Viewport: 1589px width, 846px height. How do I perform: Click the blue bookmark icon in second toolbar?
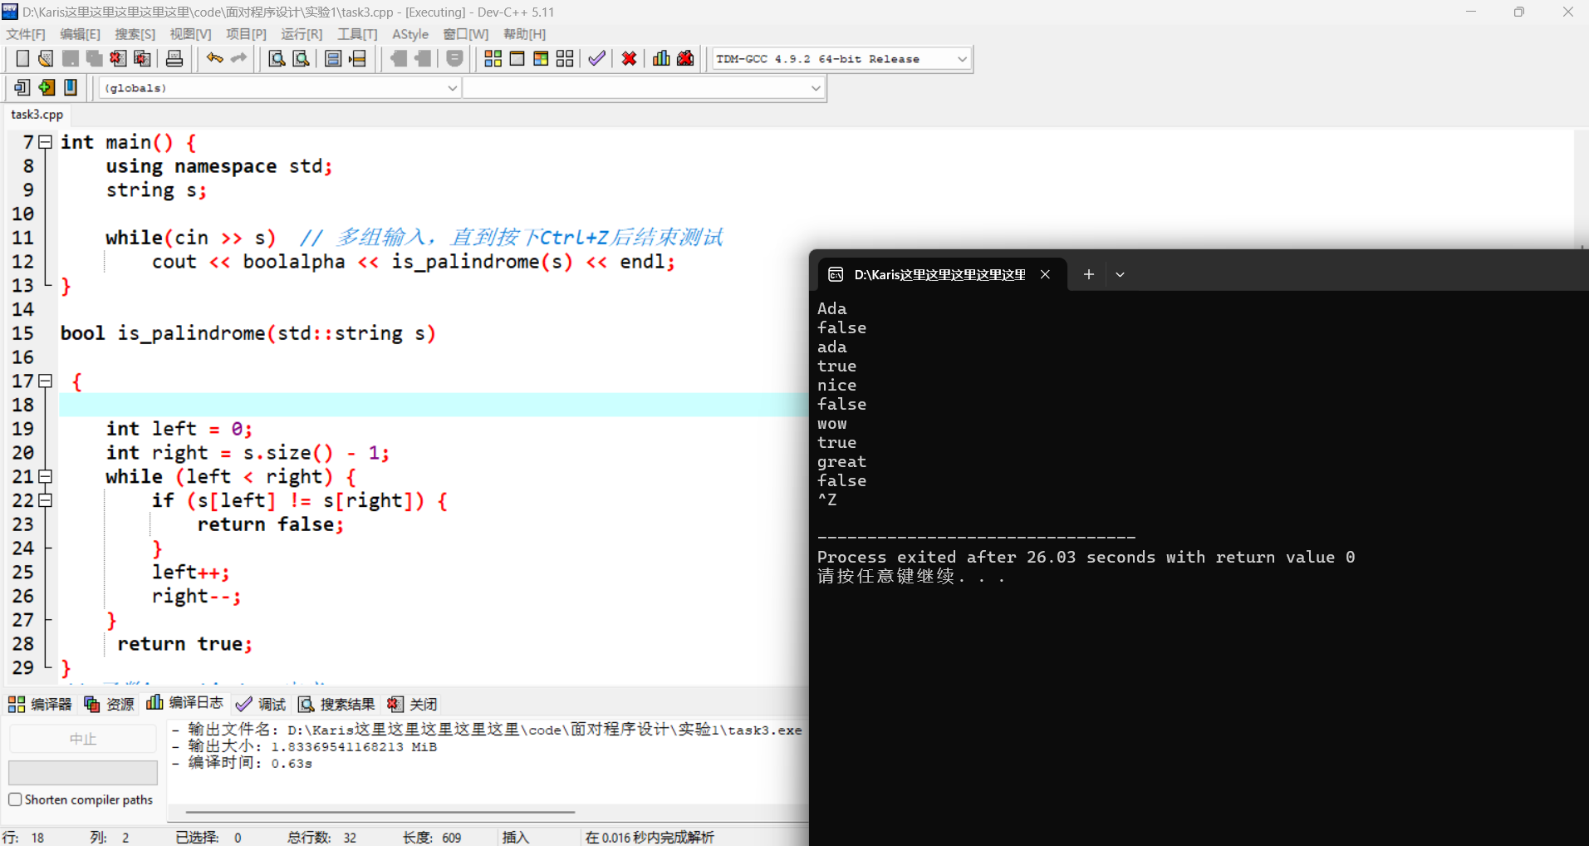tap(71, 87)
